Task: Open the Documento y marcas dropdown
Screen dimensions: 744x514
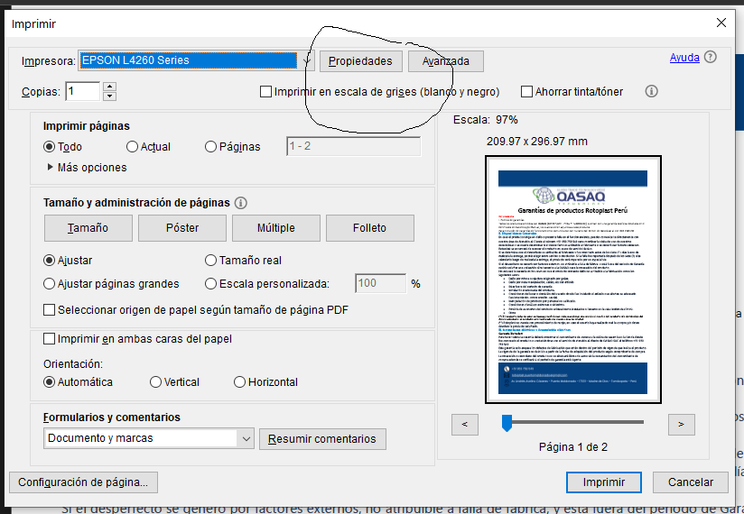Action: click(148, 438)
